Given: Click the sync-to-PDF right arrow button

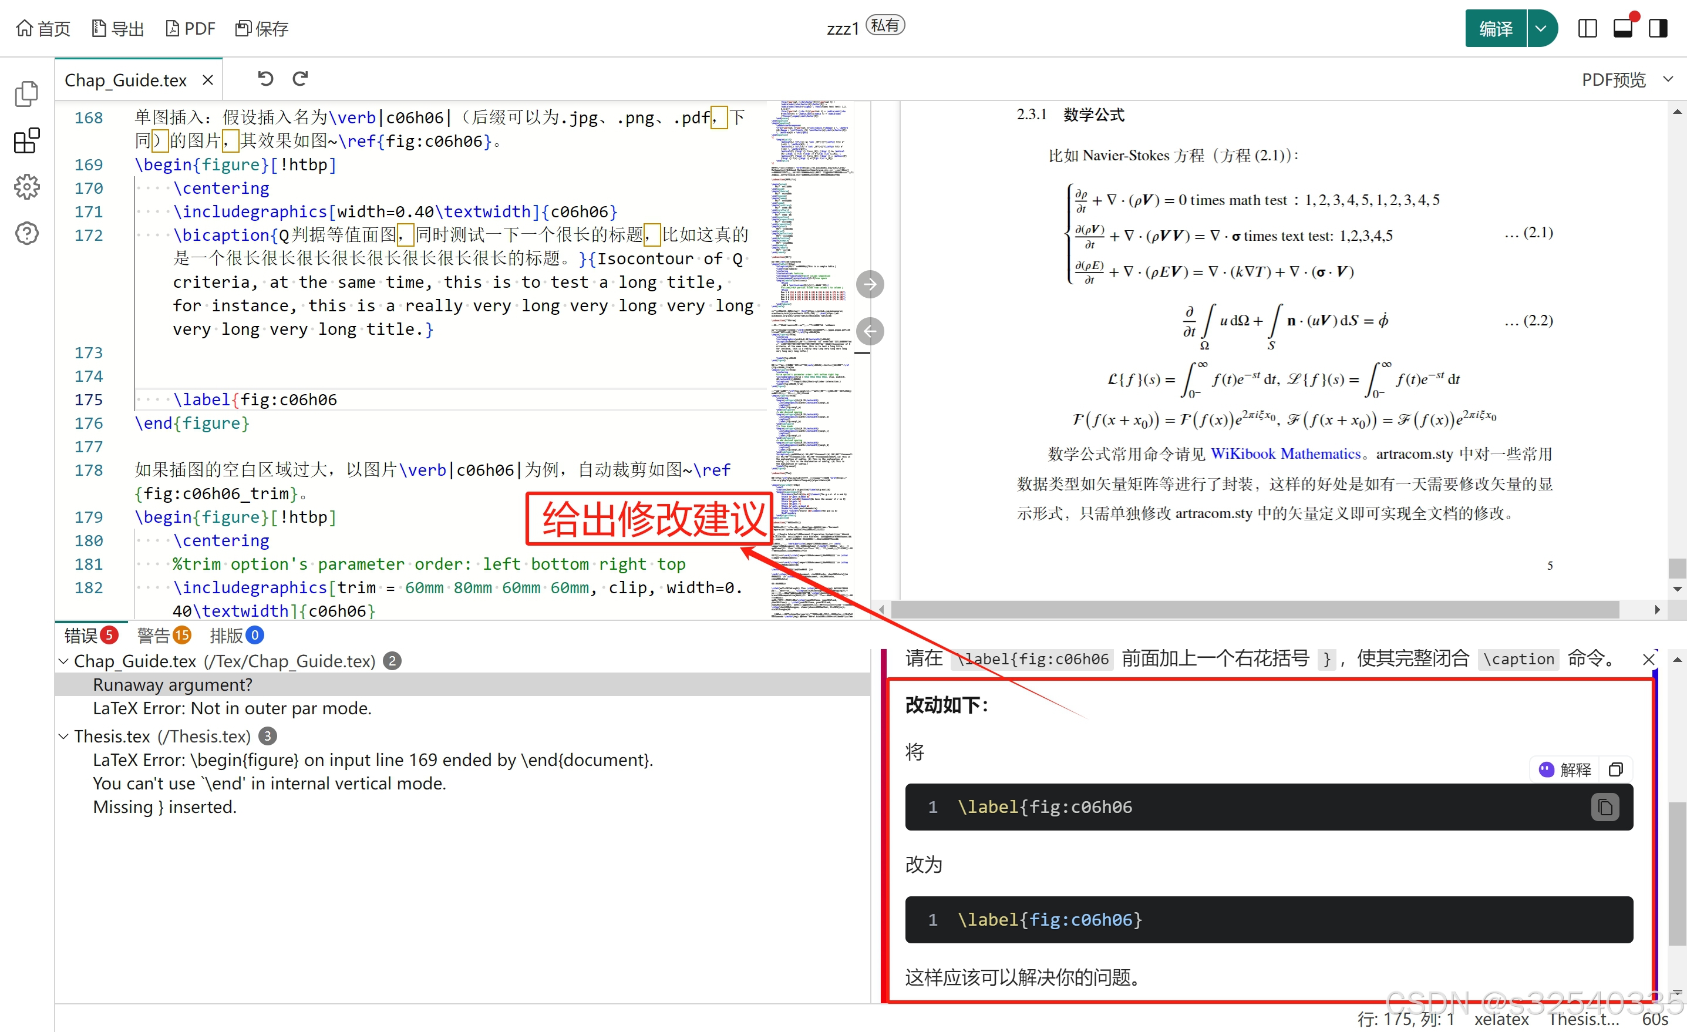Looking at the screenshot, I should (x=870, y=284).
